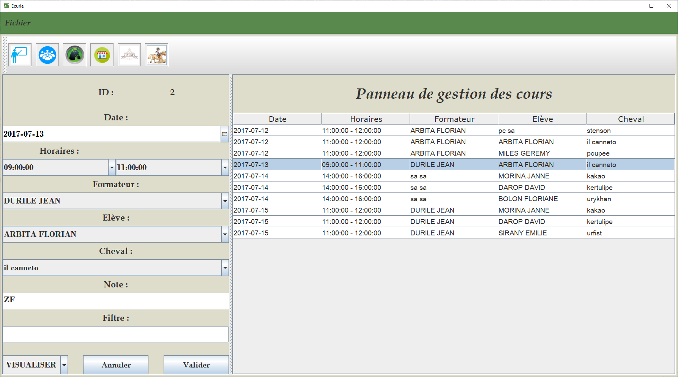The width and height of the screenshot is (678, 377).
Task: Click the blue group of people icon
Action: click(47, 55)
